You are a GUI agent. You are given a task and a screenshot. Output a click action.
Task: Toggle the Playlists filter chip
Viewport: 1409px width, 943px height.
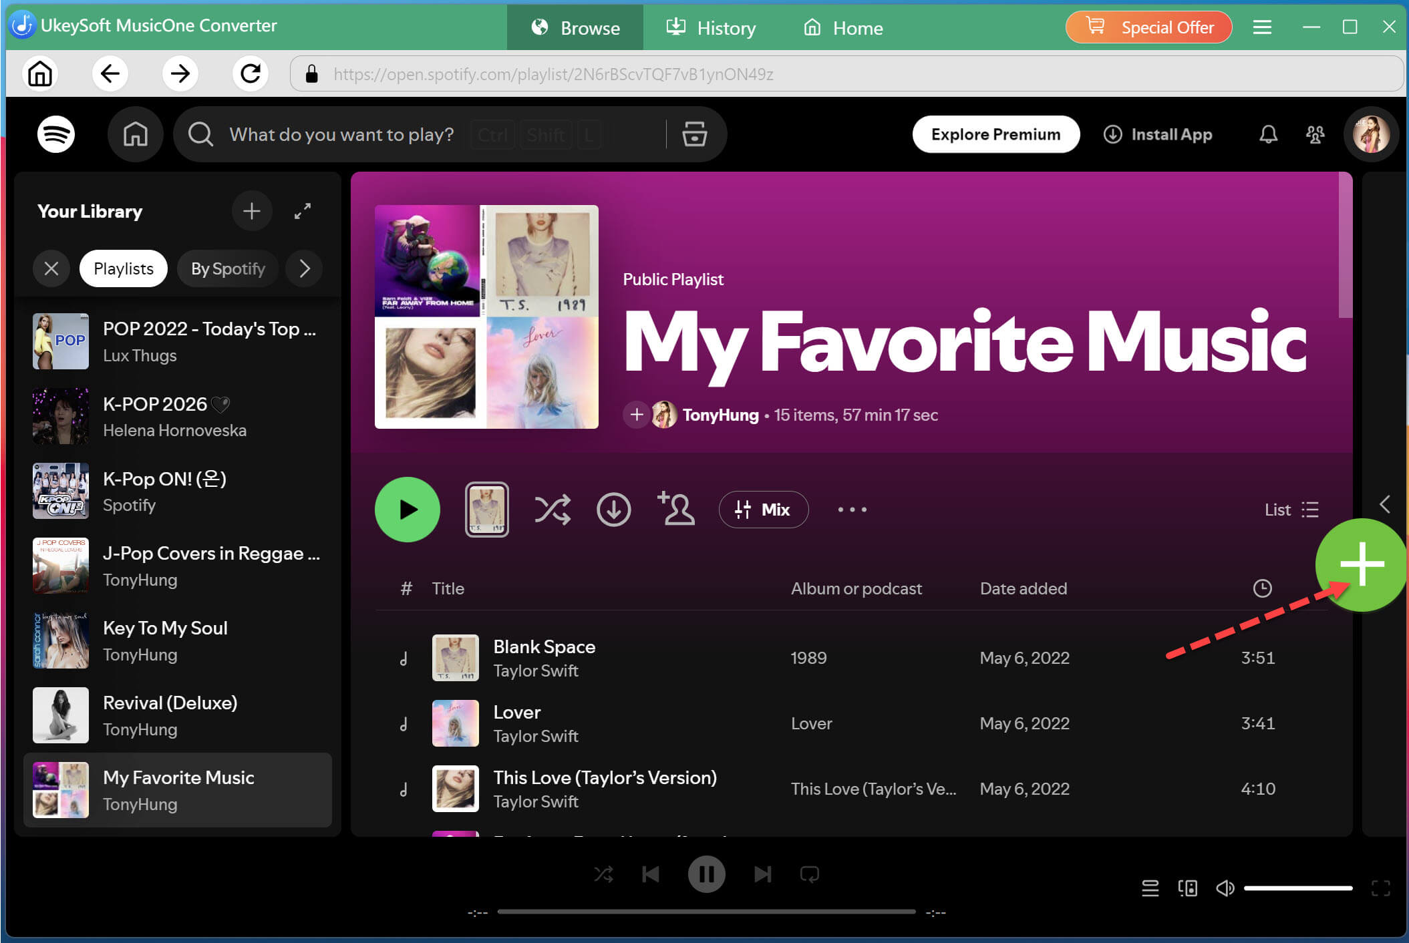click(x=124, y=268)
